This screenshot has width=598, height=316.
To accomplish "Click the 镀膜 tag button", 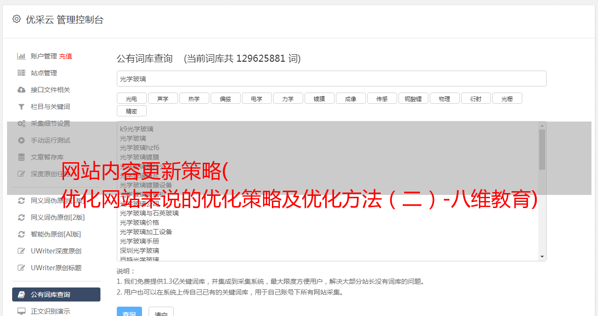I will [x=320, y=98].
